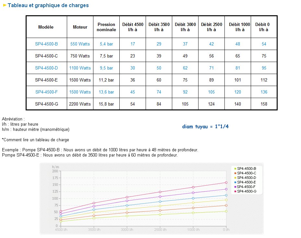Click the yellow arrow beside the section title
This screenshot has width=301, height=238.
point(5,5)
